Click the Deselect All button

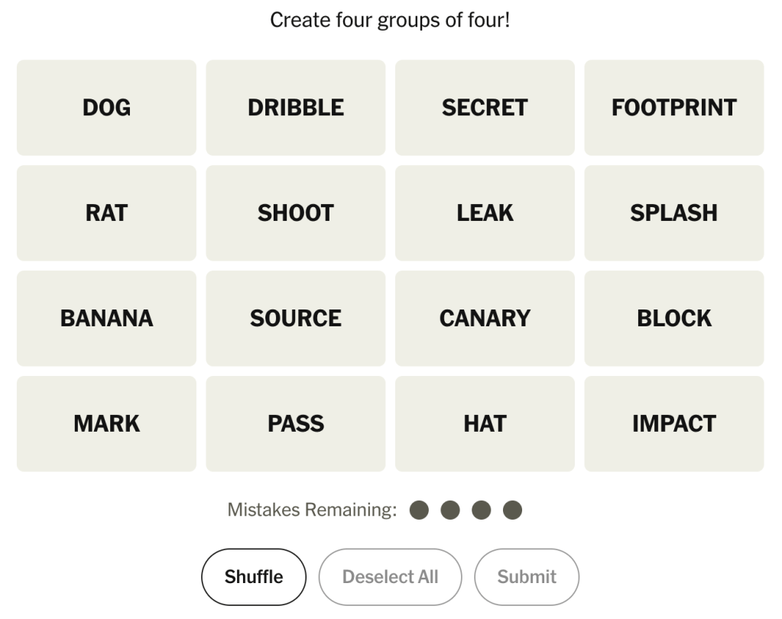tap(390, 577)
